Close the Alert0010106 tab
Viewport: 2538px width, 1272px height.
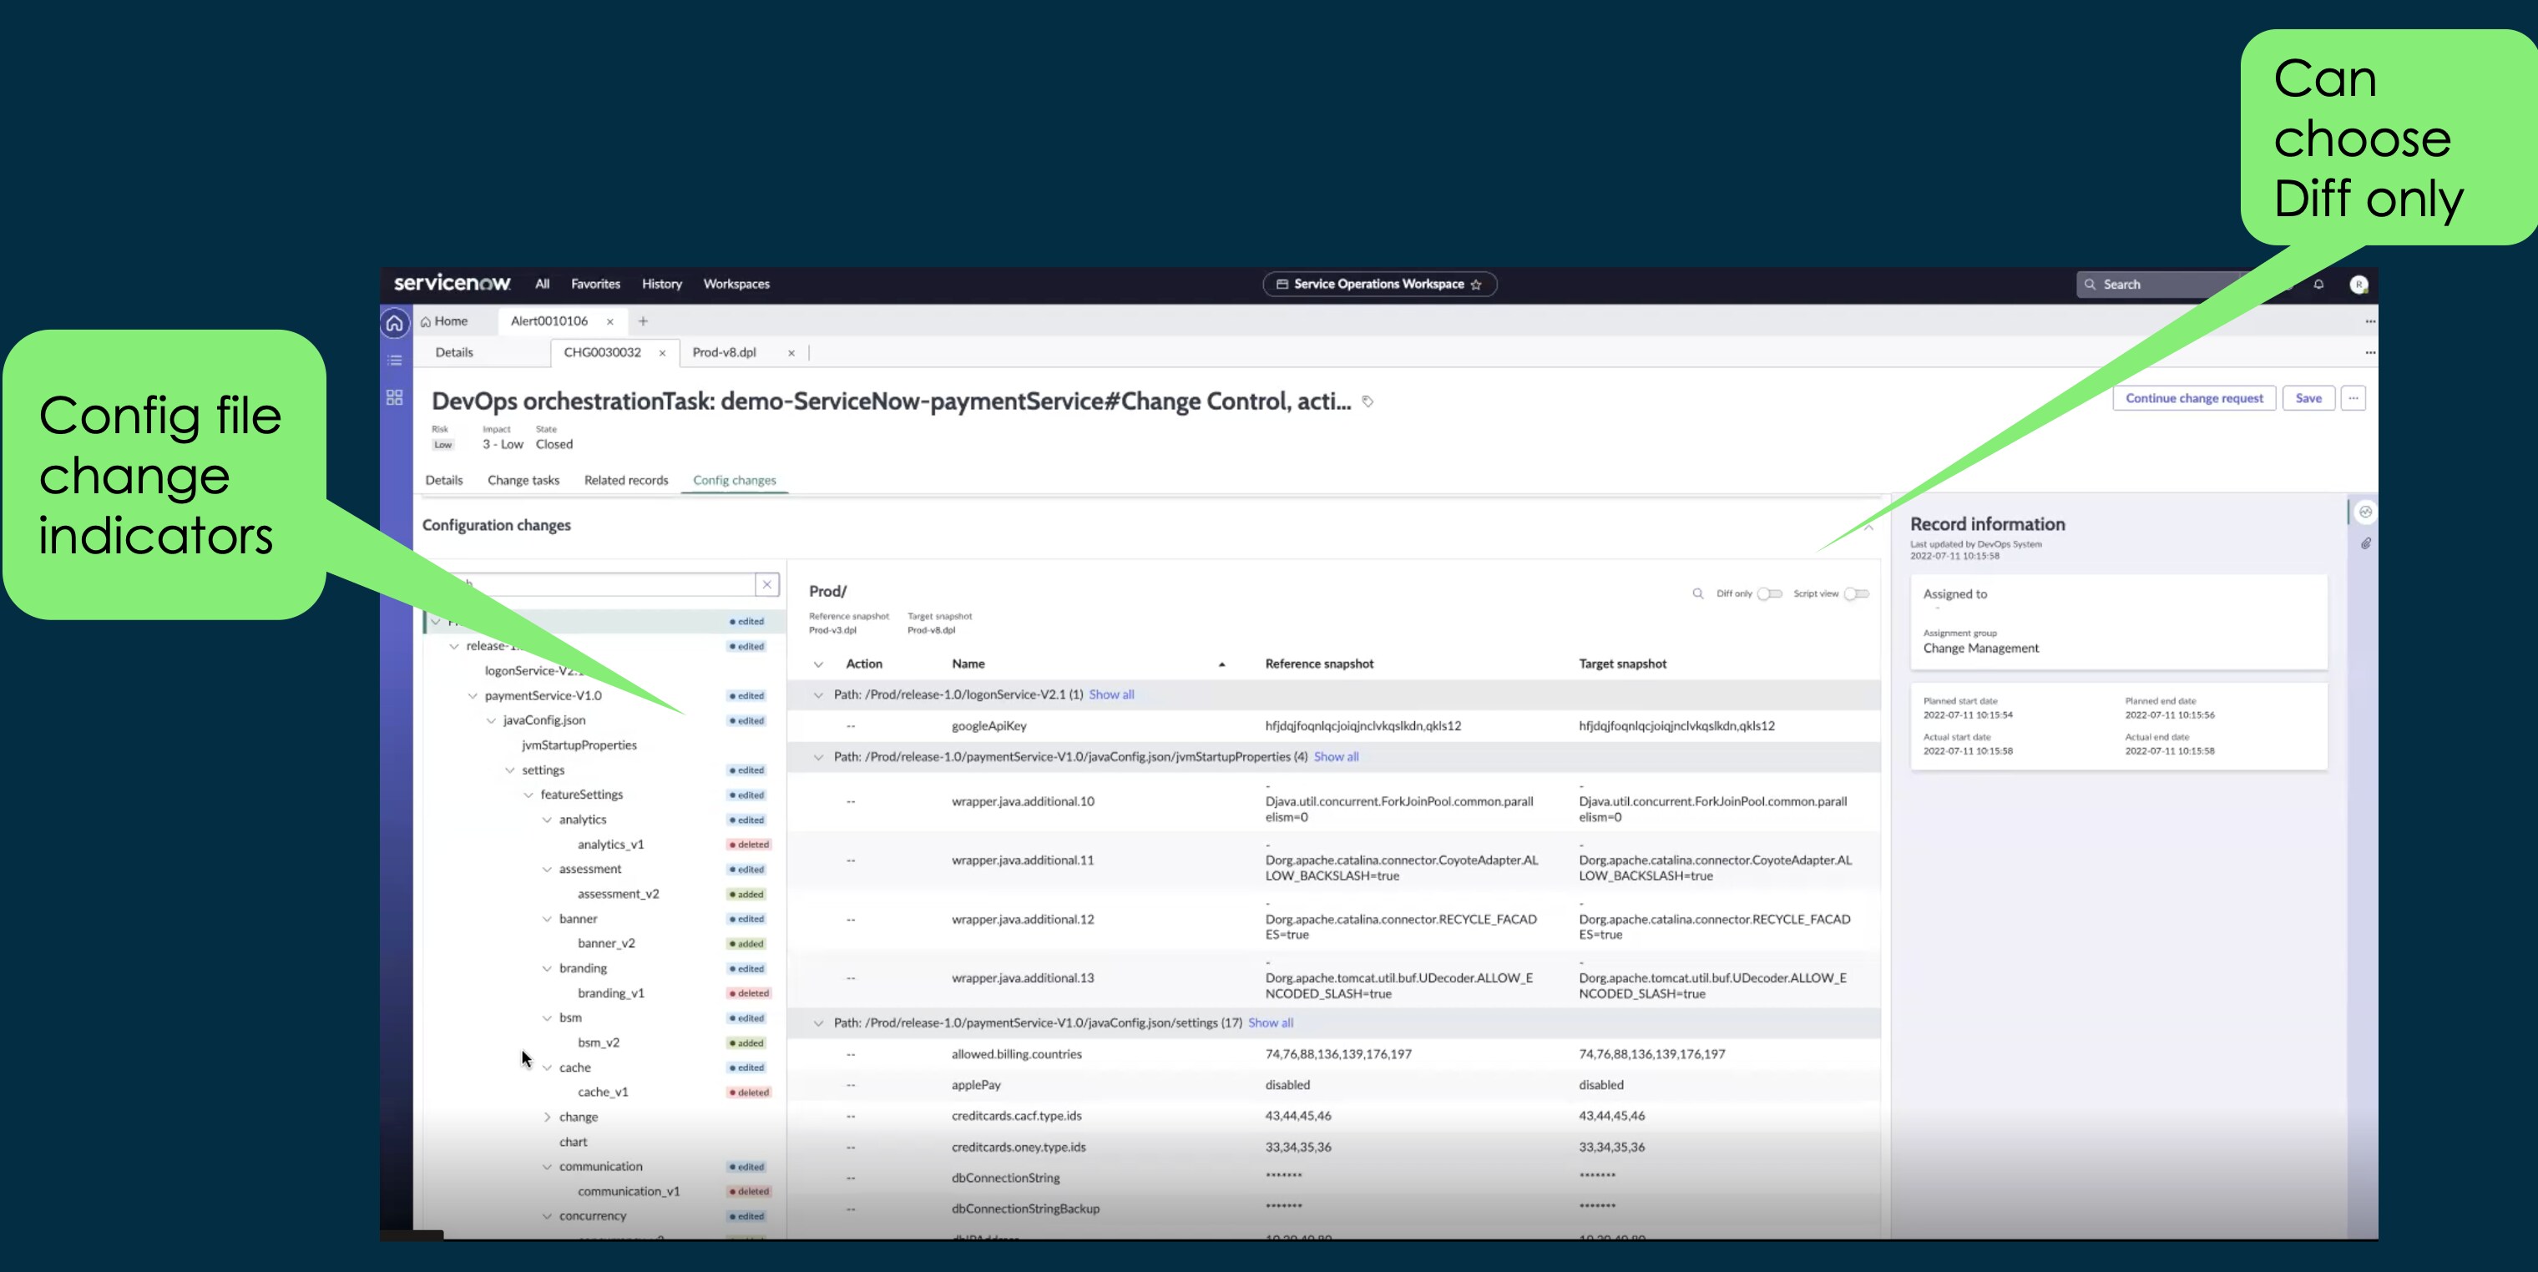(609, 321)
